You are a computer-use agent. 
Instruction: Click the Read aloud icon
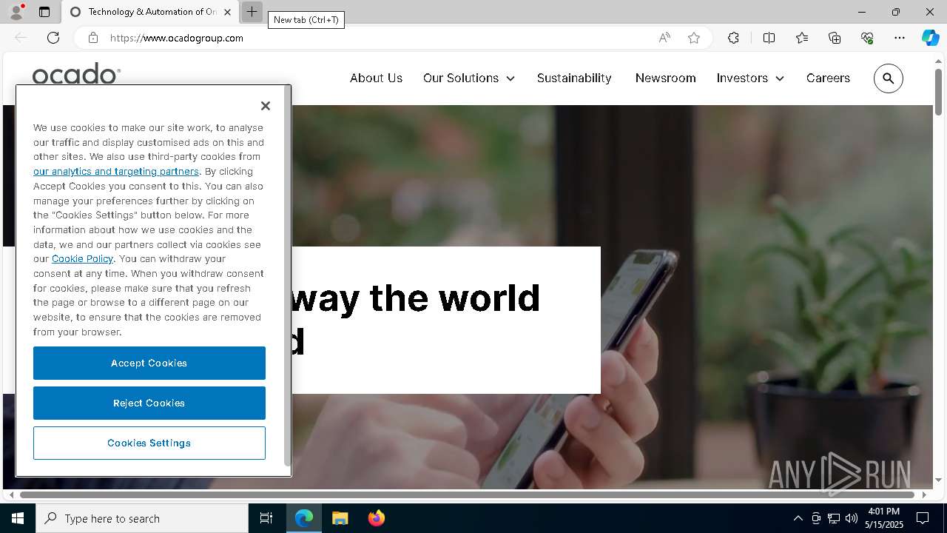tap(664, 38)
